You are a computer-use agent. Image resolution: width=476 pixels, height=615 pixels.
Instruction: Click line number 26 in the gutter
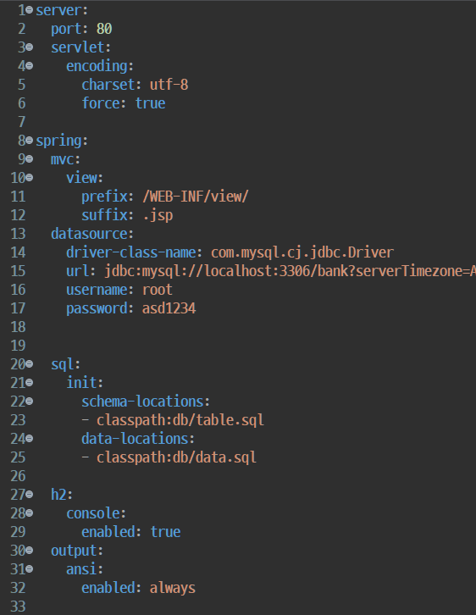point(18,476)
